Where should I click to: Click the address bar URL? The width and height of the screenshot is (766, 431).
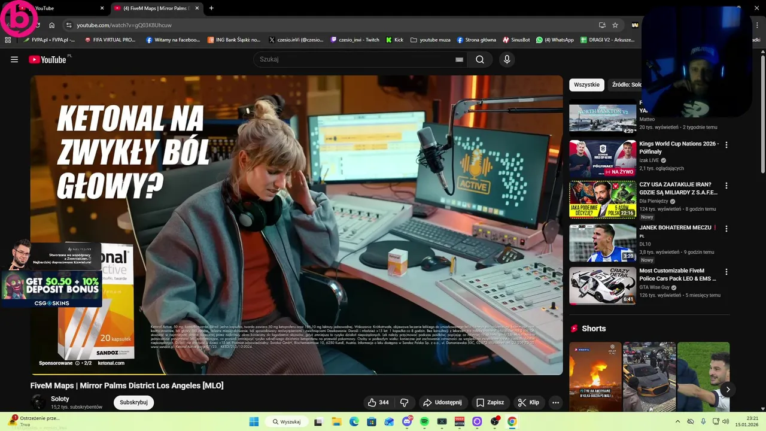pos(124,25)
